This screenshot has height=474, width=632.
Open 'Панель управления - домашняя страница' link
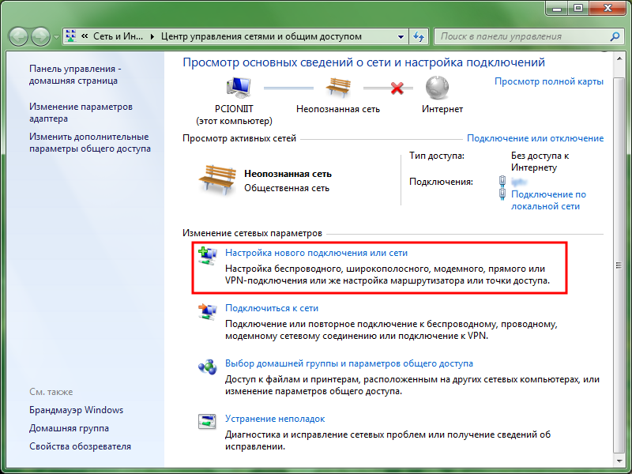(75, 74)
